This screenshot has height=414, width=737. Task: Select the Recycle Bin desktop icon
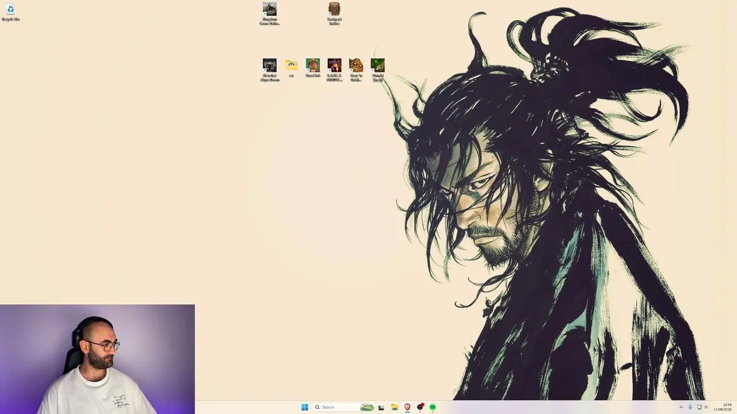point(10,12)
